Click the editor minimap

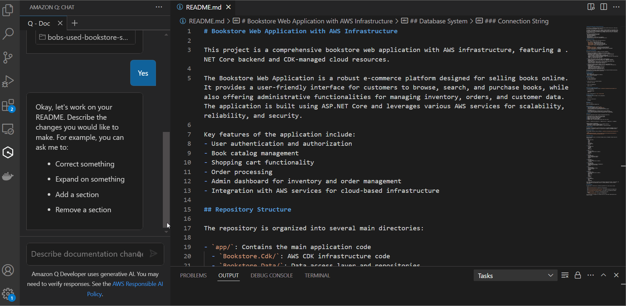[602, 111]
